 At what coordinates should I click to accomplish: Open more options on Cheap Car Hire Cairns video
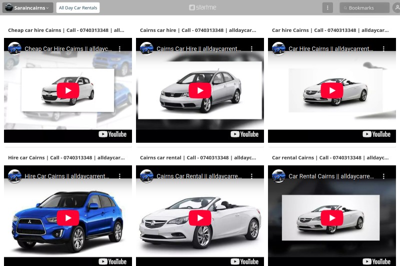click(119, 48)
